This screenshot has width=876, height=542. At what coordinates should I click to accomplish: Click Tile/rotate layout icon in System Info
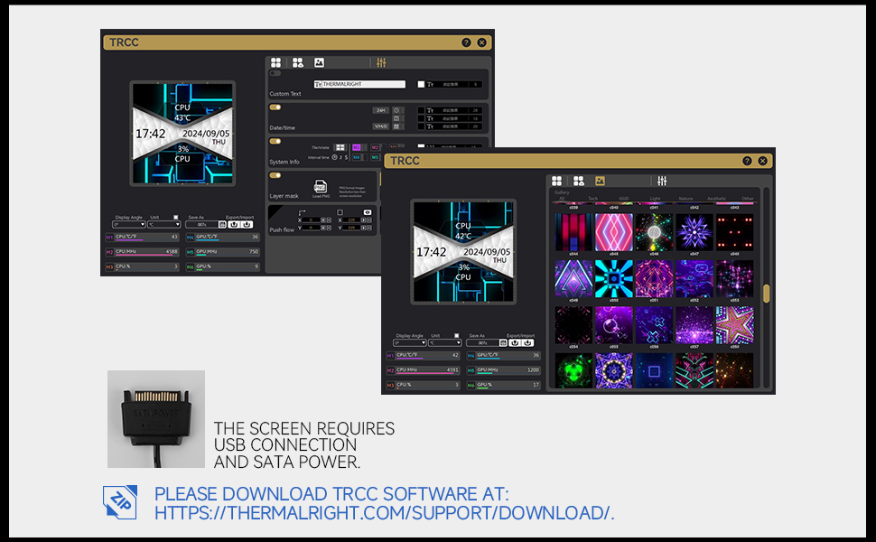(x=340, y=147)
